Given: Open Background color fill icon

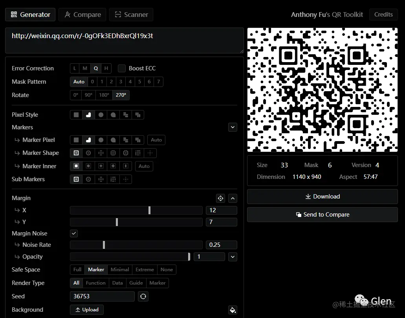Looking at the screenshot, I should [233, 310].
